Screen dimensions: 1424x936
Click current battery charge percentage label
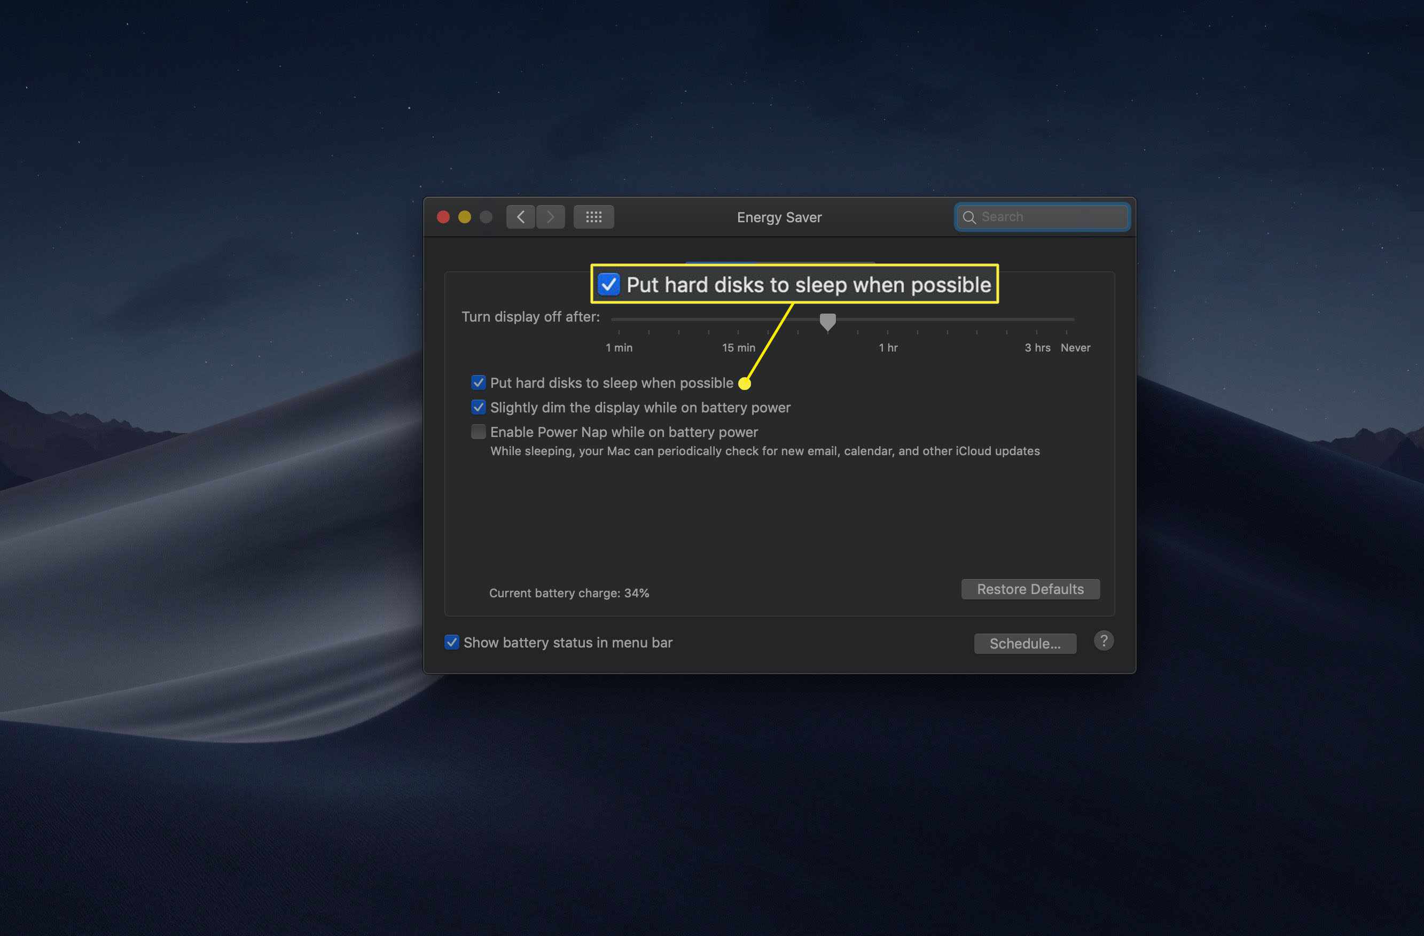click(x=569, y=592)
